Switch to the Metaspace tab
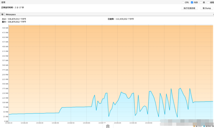The width and height of the screenshot is (214, 128). 11,14
